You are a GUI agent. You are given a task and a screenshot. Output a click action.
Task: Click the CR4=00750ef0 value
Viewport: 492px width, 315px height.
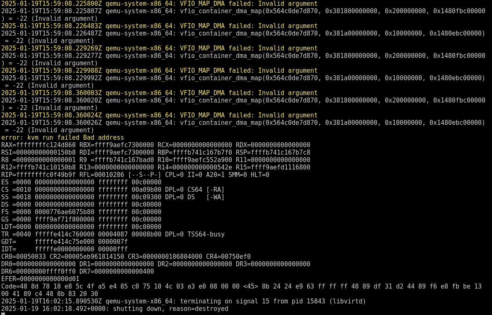tap(228, 257)
